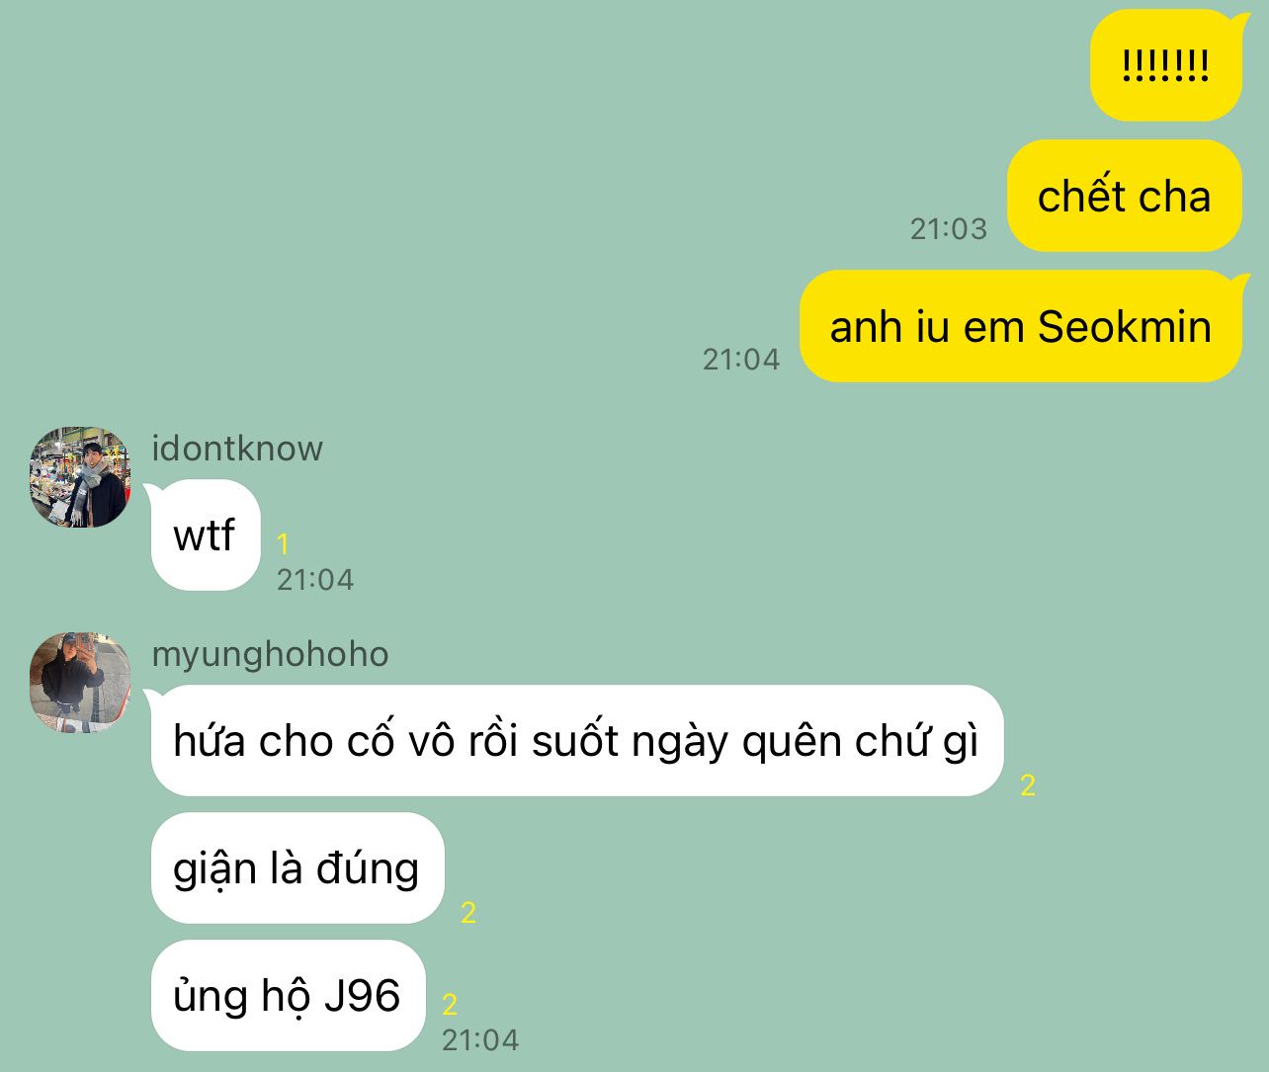Click the unread count beside the "hứa cho" message
Image resolution: width=1269 pixels, height=1072 pixels.
(x=1028, y=785)
